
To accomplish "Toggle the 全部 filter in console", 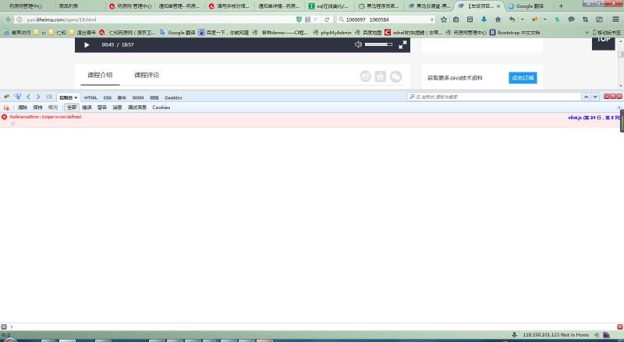I will (71, 107).
